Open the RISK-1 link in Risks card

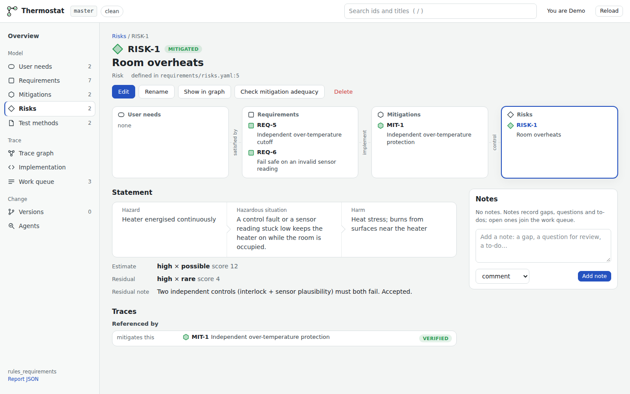(527, 125)
